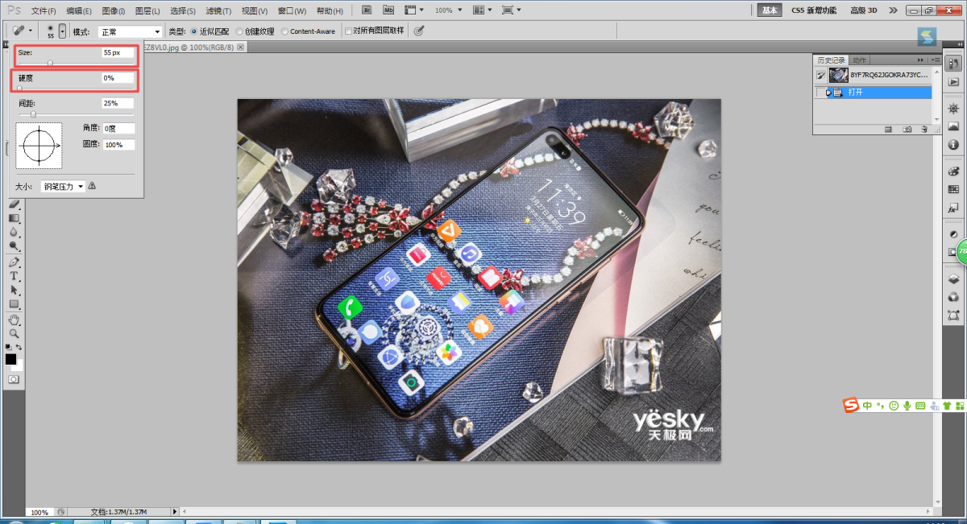Open the 滤镜(T) menu
The width and height of the screenshot is (967, 524).
point(218,11)
